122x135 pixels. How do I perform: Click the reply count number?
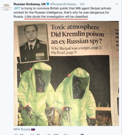point(22,134)
